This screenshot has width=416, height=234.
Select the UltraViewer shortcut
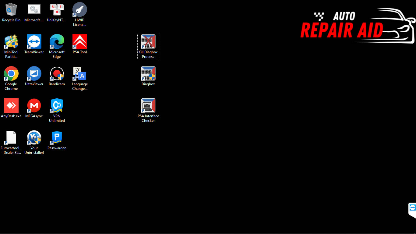(34, 73)
